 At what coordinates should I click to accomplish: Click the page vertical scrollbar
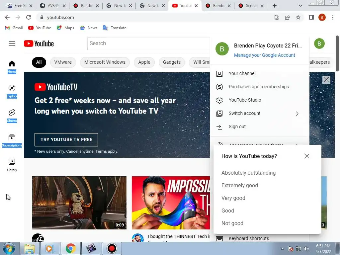tap(337, 53)
